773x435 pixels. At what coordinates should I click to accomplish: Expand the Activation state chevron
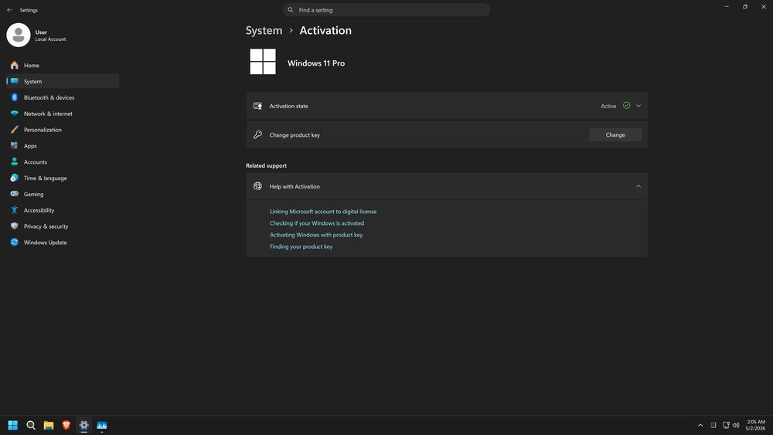(x=638, y=106)
